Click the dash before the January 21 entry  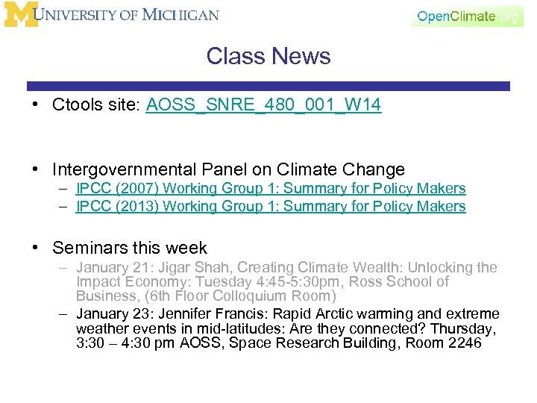65,267
